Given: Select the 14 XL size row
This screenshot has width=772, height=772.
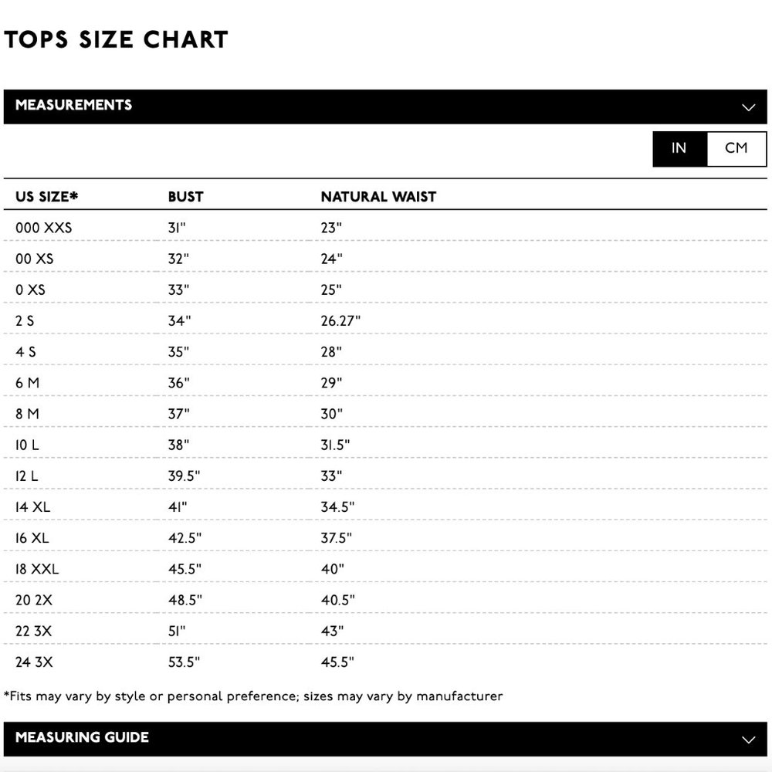Looking at the screenshot, I should [385, 505].
